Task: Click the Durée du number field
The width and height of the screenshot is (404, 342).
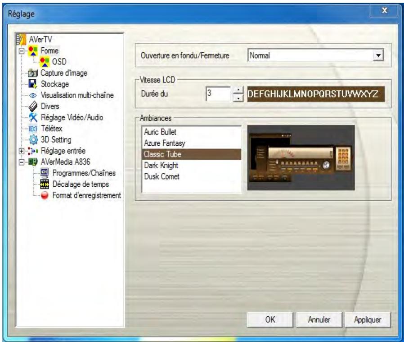Action: [x=219, y=94]
